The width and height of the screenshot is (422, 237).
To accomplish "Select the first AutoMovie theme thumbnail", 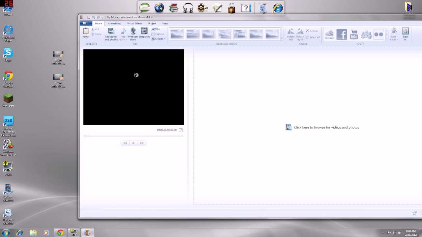I will 177,34.
